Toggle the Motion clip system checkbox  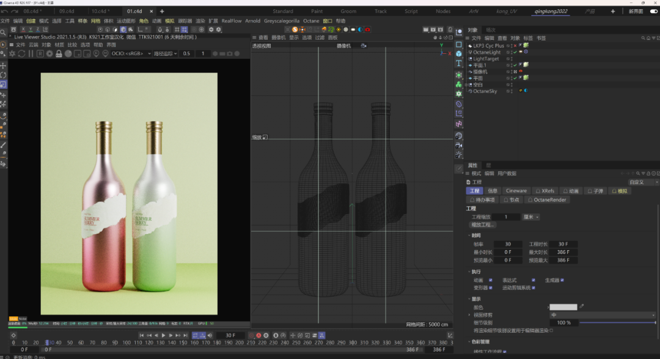click(533, 288)
